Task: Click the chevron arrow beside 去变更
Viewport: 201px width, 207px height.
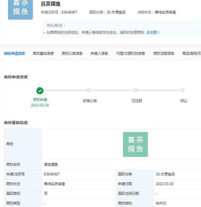Action: click(x=158, y=32)
